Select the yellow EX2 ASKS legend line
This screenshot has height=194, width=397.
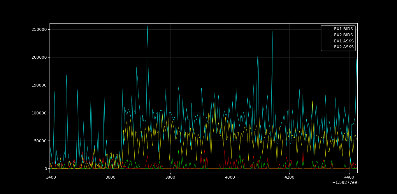[327, 47]
